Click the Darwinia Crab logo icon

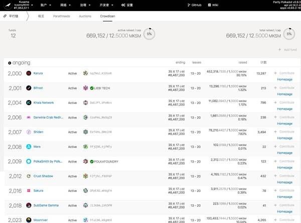(29, 117)
